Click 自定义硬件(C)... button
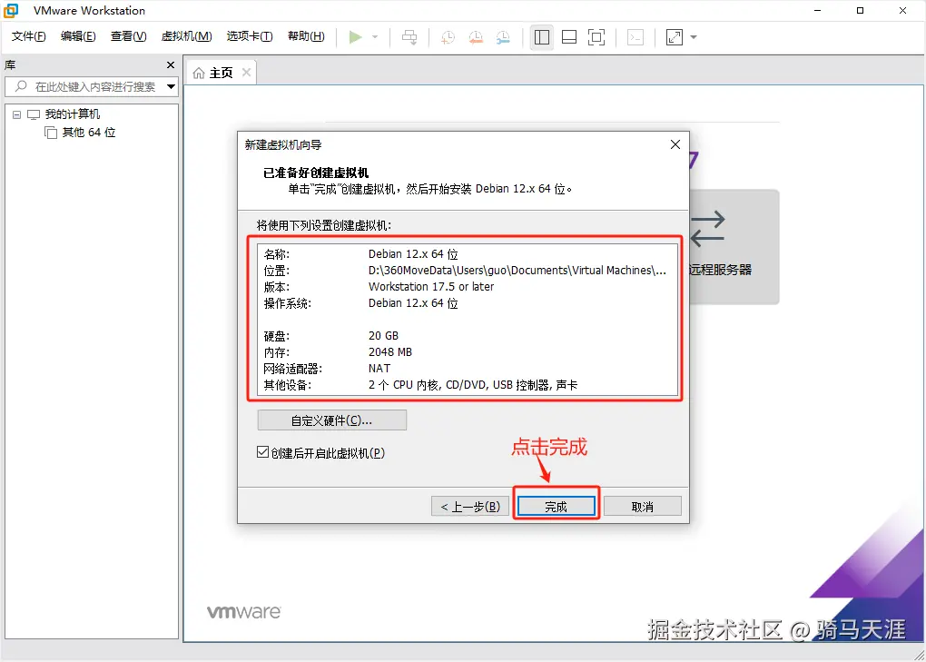 (x=332, y=420)
